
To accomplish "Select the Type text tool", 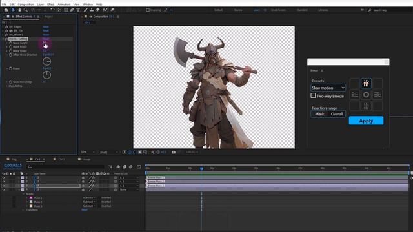I will point(78,10).
